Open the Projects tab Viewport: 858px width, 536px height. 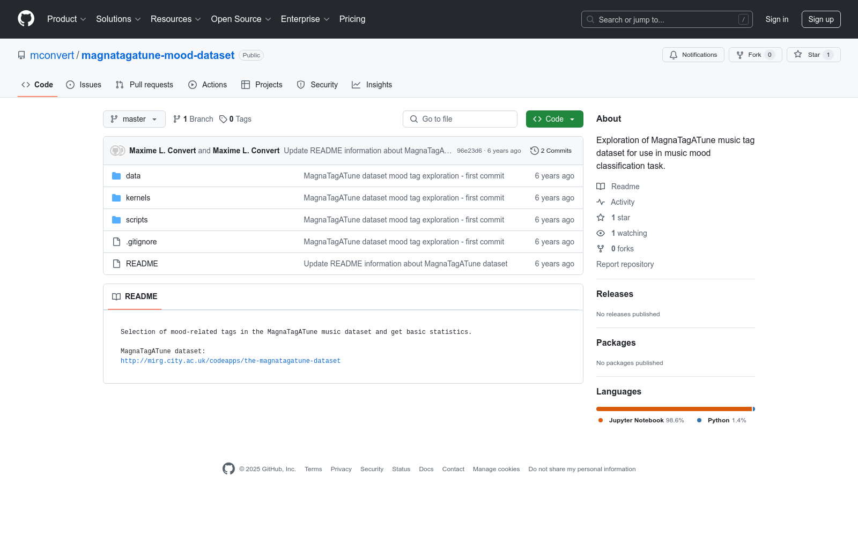[x=262, y=85]
